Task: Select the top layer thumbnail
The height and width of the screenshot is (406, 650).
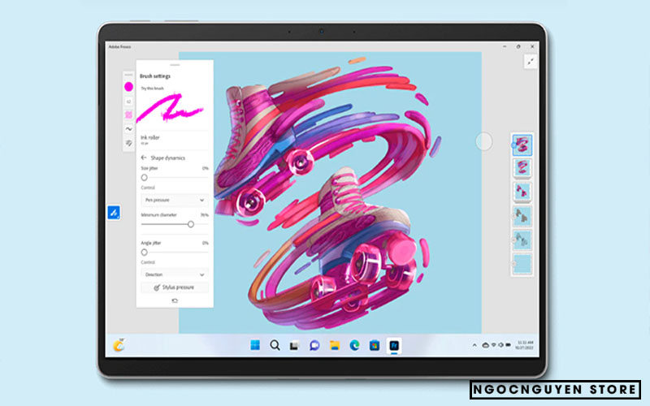Action: pyautogui.click(x=521, y=145)
